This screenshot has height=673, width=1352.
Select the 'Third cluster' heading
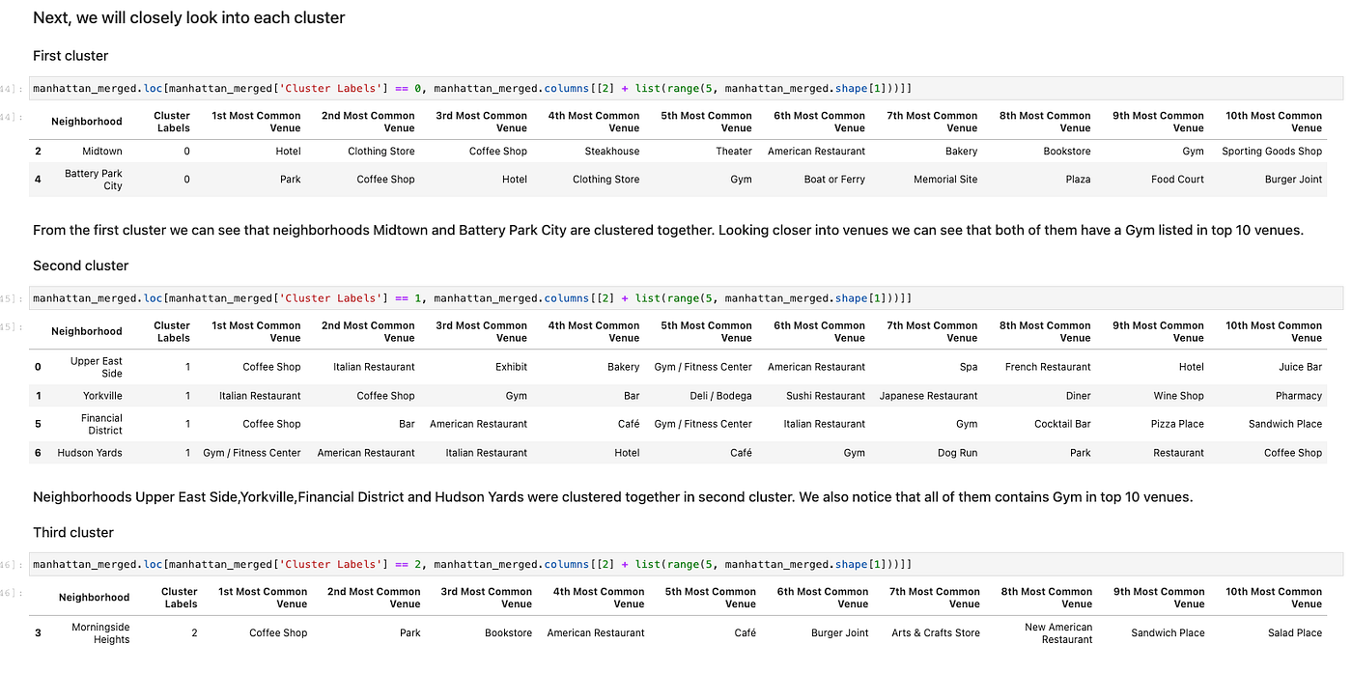coord(73,532)
